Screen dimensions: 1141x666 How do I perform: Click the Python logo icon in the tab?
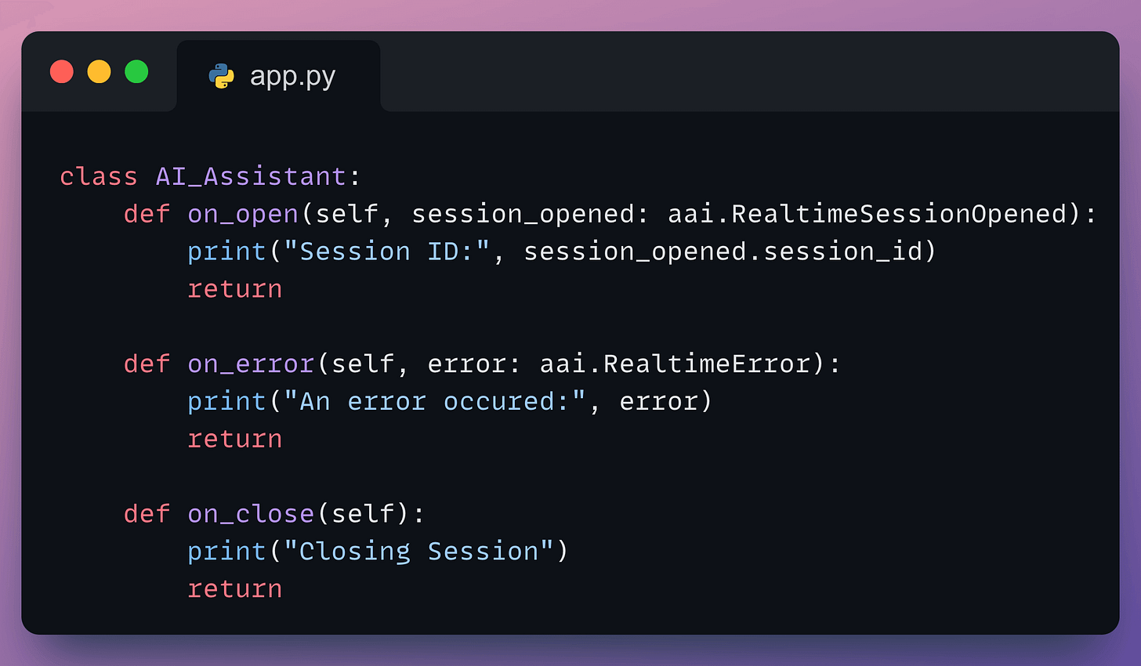222,76
